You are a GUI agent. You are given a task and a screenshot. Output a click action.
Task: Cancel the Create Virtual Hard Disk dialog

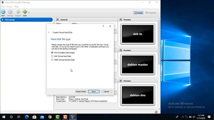click(106, 92)
